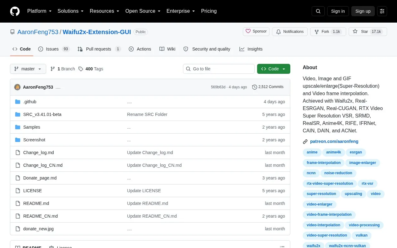The width and height of the screenshot is (397, 248).
Task: Expand the Enterprise menu
Action: pyautogui.click(x=181, y=11)
